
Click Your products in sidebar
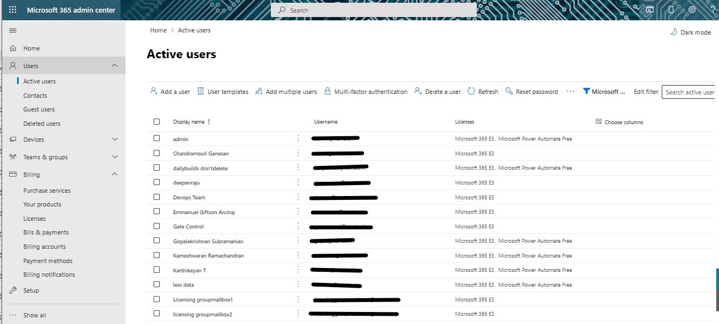click(x=42, y=204)
